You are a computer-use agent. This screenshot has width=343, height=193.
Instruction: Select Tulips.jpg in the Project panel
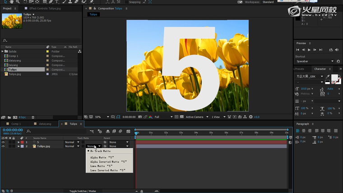pyautogui.click(x=15, y=74)
